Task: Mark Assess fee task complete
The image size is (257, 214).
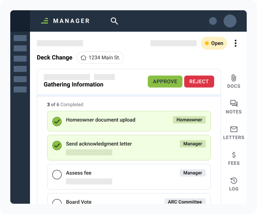Action: [x=57, y=175]
